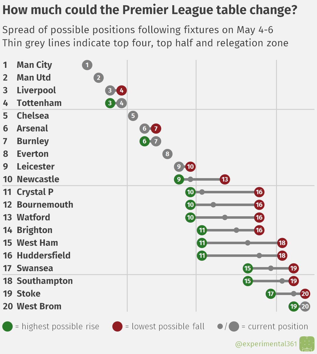
Task: Click the football pitch logo icon
Action: click(307, 344)
